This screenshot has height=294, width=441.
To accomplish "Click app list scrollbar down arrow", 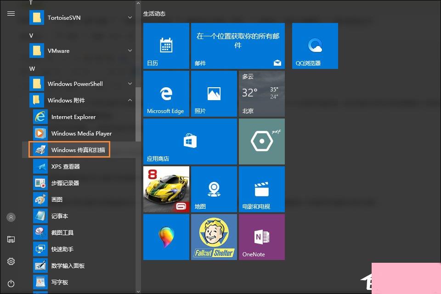I will (138, 291).
